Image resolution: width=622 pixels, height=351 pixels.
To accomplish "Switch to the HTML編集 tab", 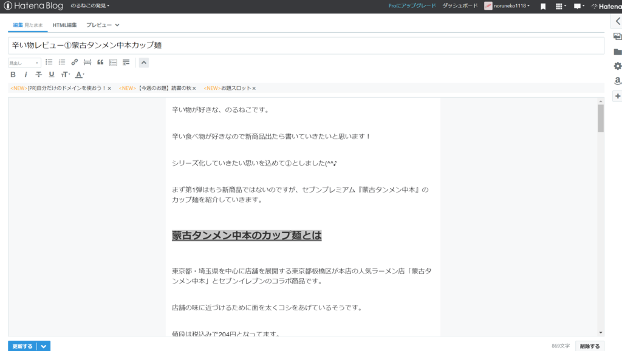I will click(64, 25).
